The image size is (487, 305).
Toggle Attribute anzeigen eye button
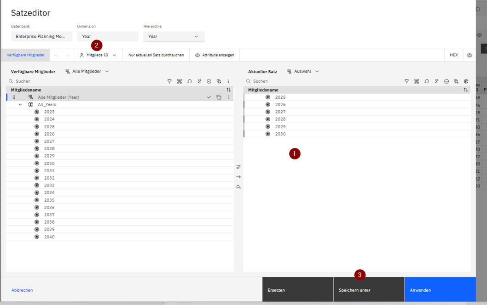[x=215, y=55]
